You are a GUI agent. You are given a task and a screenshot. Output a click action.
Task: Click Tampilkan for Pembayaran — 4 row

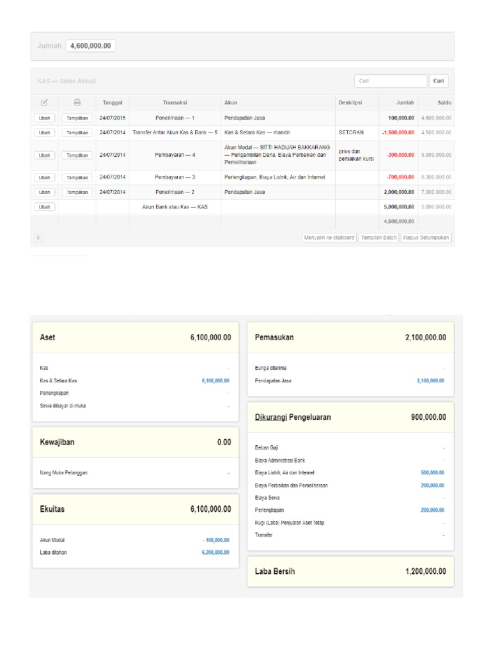point(77,155)
